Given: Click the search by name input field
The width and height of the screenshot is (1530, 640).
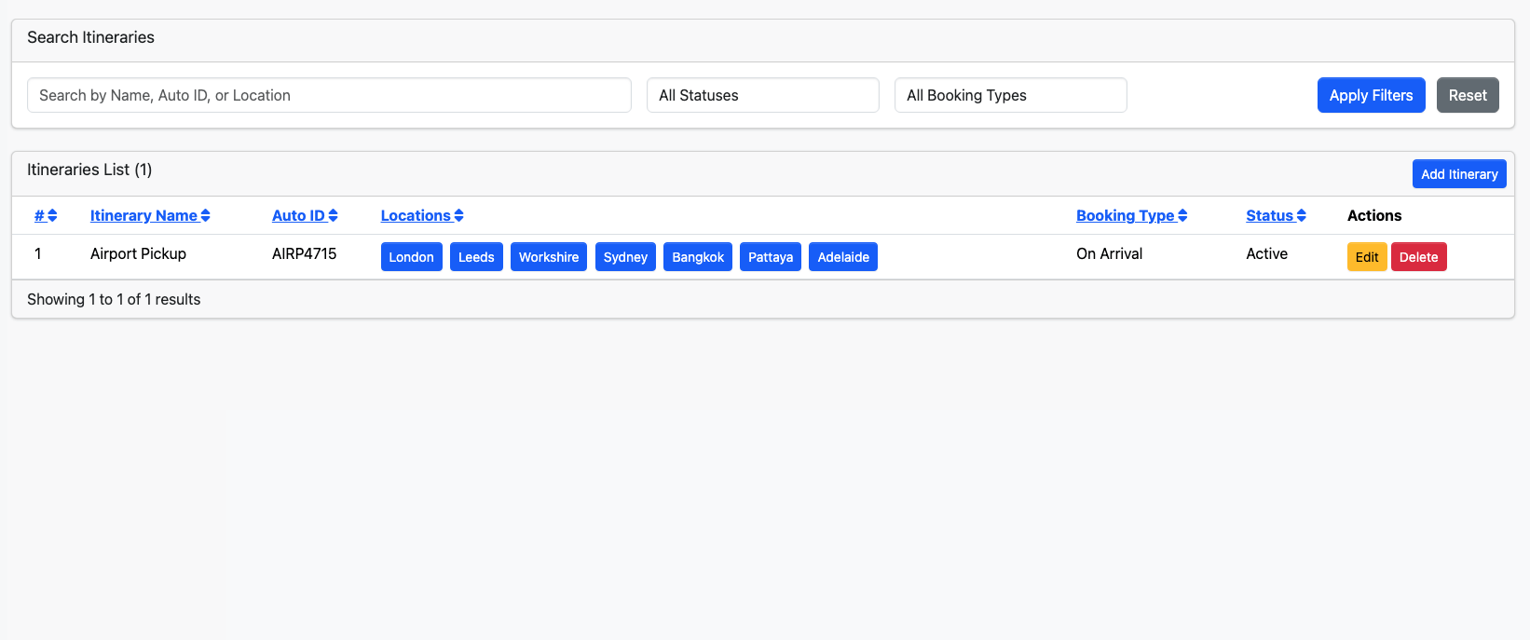Looking at the screenshot, I should coord(329,95).
